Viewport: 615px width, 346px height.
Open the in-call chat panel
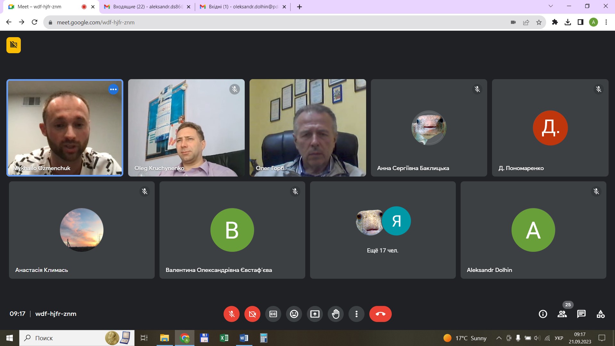581,314
